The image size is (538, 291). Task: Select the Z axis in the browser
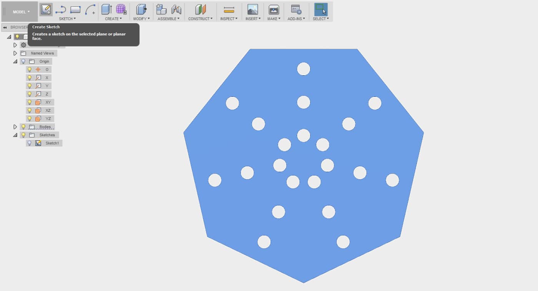tap(46, 94)
